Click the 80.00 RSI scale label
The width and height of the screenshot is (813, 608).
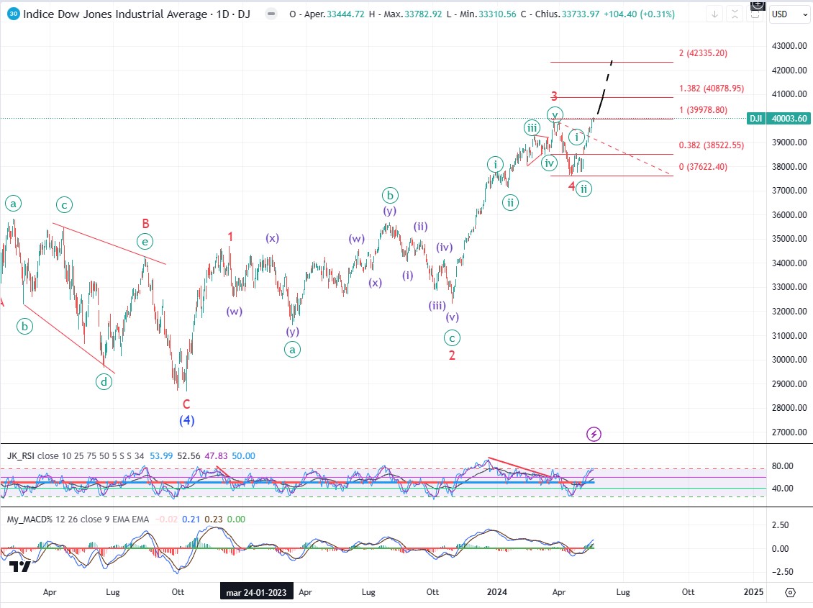782,466
